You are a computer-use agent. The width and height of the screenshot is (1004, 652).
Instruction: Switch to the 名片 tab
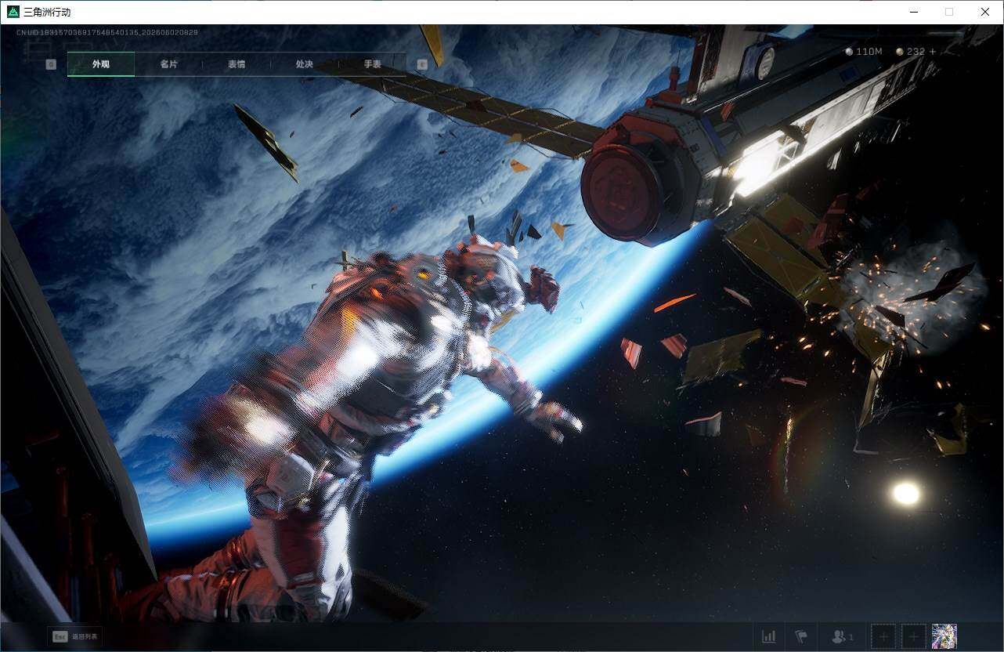(x=168, y=64)
